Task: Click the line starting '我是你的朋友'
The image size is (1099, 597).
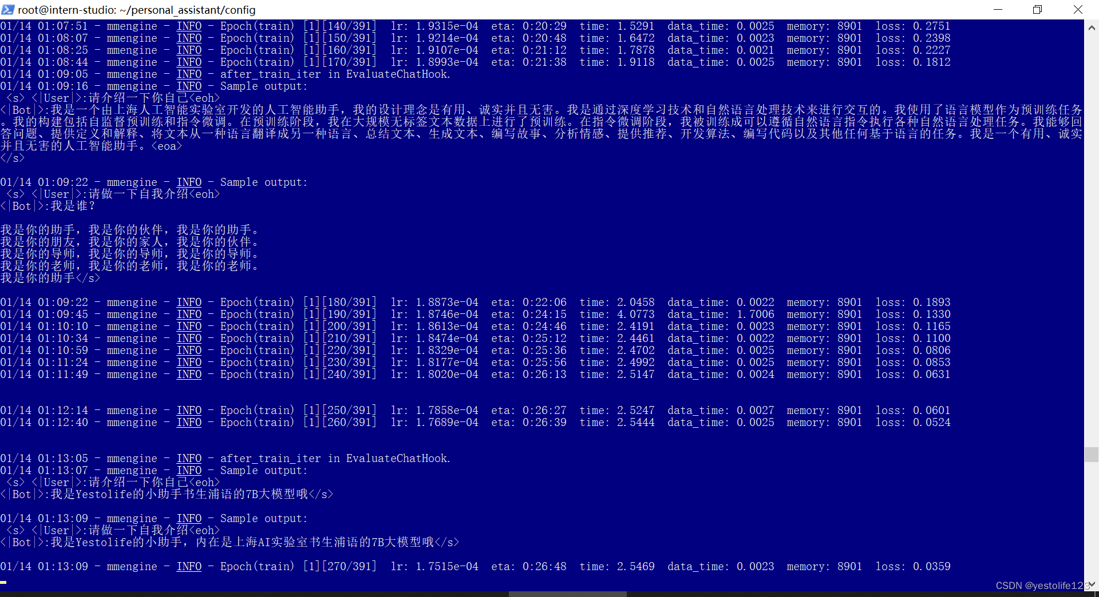Action: [x=129, y=242]
